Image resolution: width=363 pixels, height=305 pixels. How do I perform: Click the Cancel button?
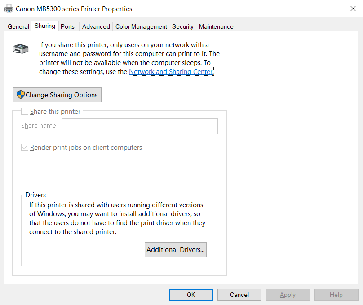239,295
